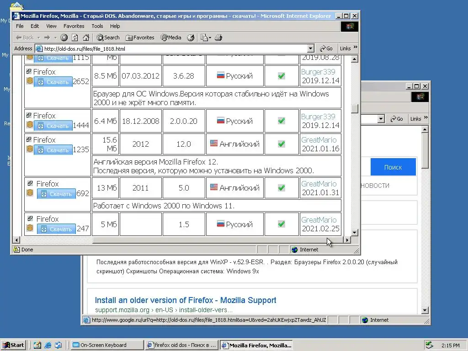Click scroll up arrow in front window

[354, 59]
